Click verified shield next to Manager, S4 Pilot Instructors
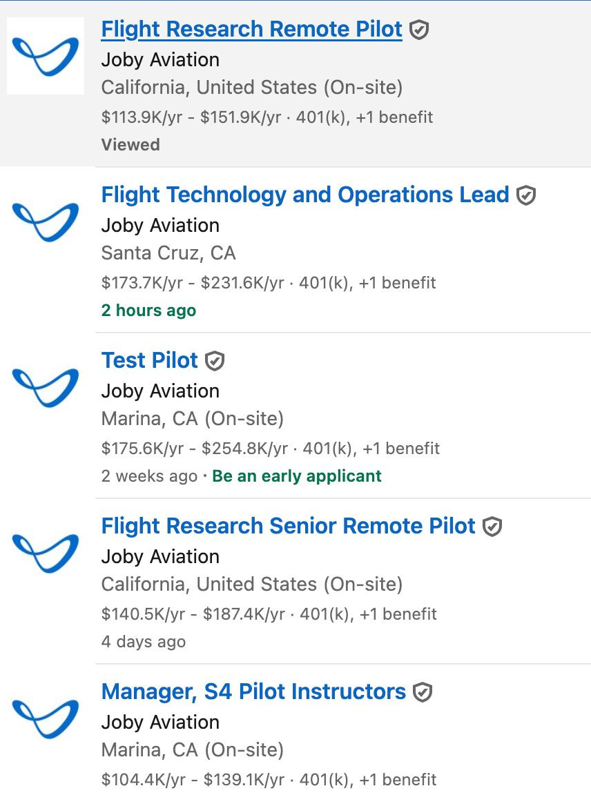Screen dimensions: 591x795 click(x=423, y=692)
